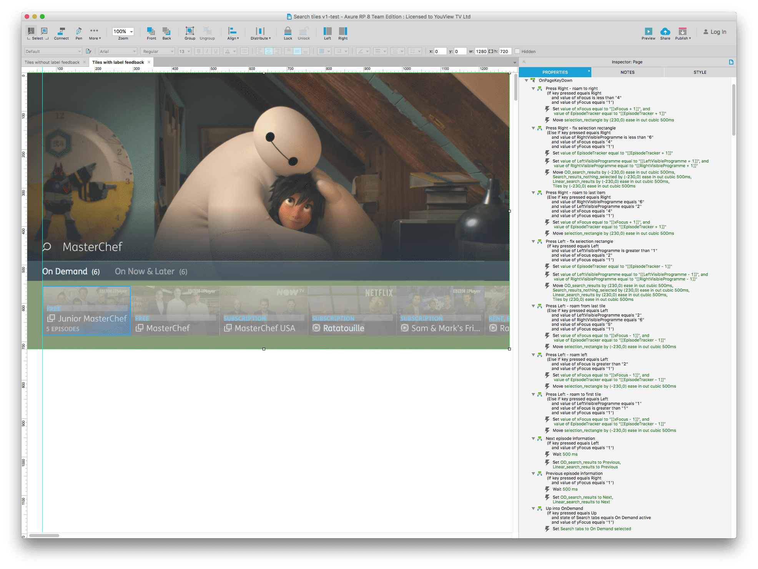Image resolution: width=758 pixels, height=569 pixels.
Task: Toggle the maintain aspect ratio icon
Action: (491, 51)
